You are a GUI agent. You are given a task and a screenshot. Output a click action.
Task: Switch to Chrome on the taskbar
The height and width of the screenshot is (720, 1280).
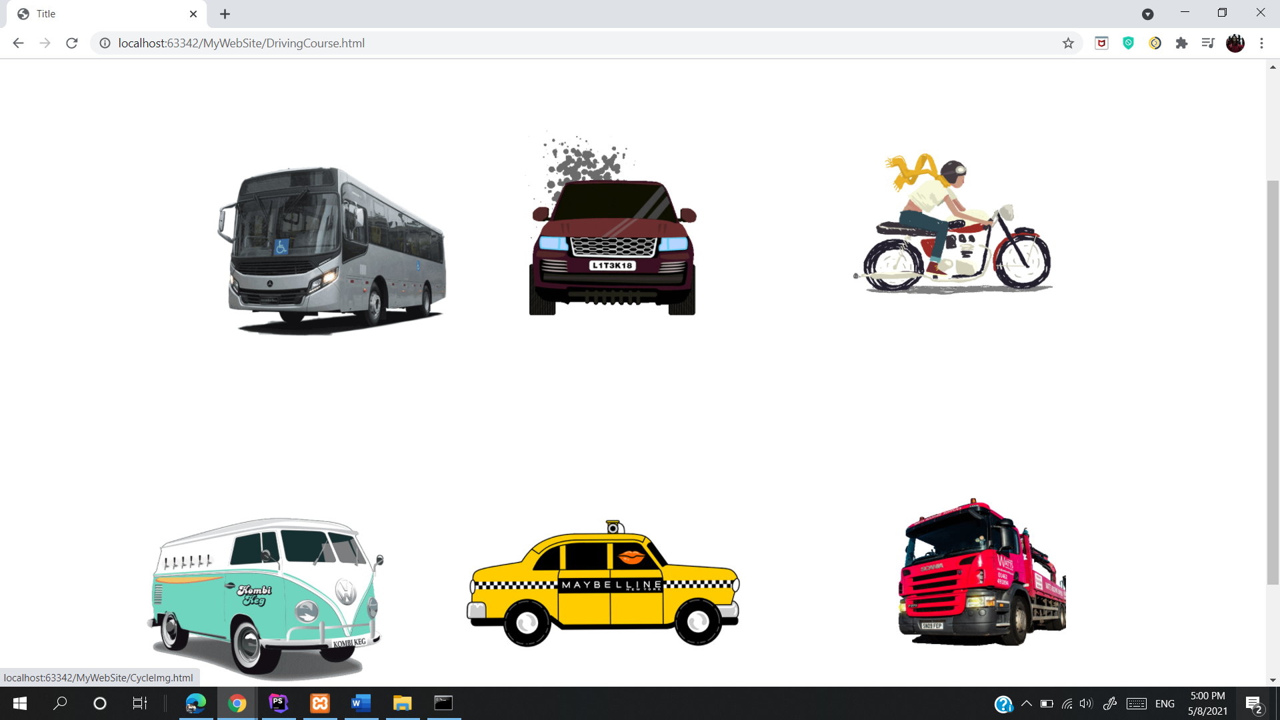click(237, 703)
